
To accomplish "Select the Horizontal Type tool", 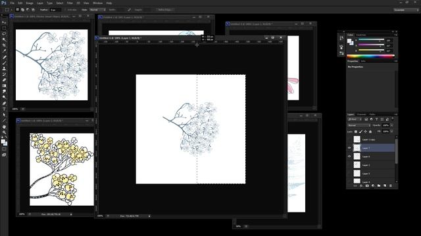I will point(4,109).
